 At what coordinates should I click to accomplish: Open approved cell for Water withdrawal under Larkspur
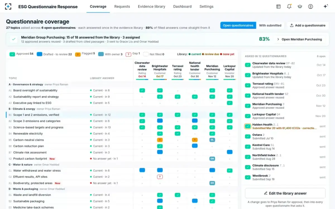point(229,171)
